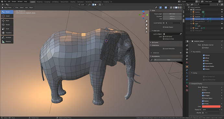Viewport: 224px width, 119px height.
Task: Open the File menu
Action: 5,2
